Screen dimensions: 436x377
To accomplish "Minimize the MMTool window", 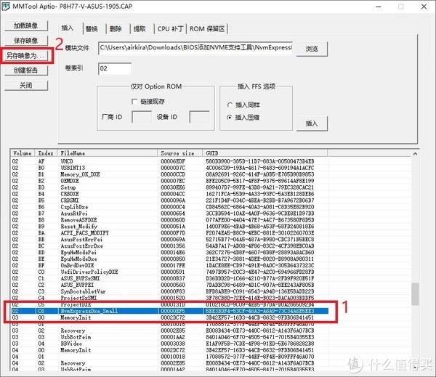I will 379,7.
